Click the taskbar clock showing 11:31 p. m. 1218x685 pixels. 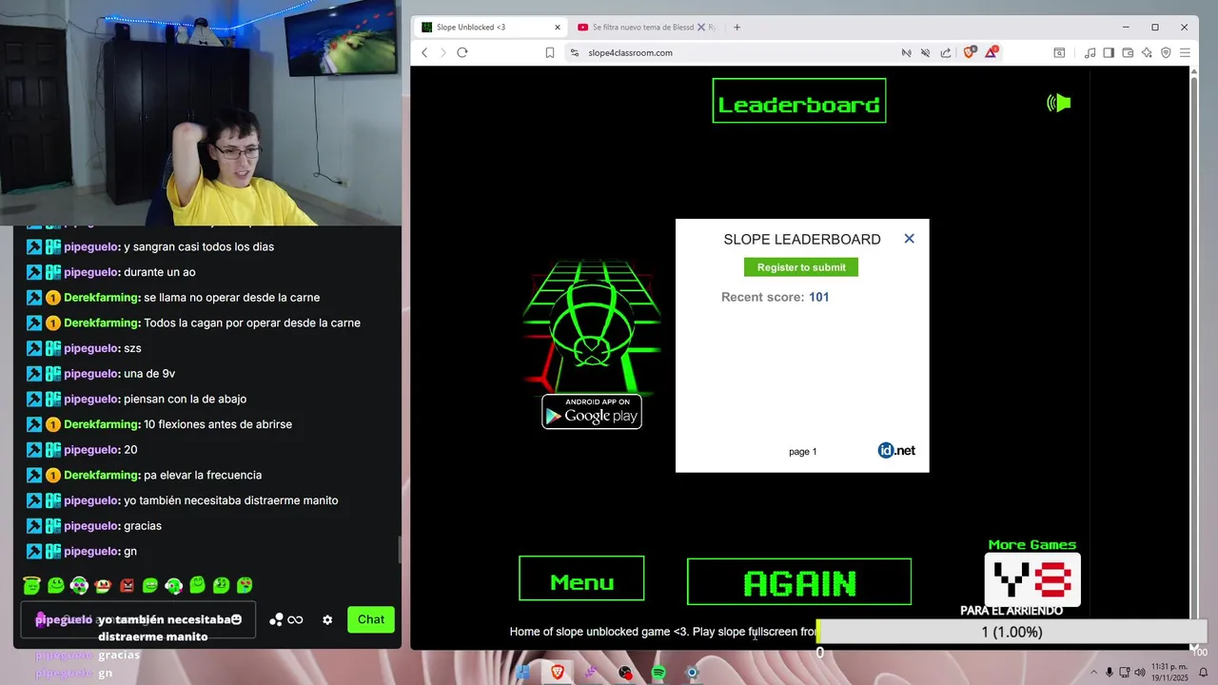(x=1169, y=672)
